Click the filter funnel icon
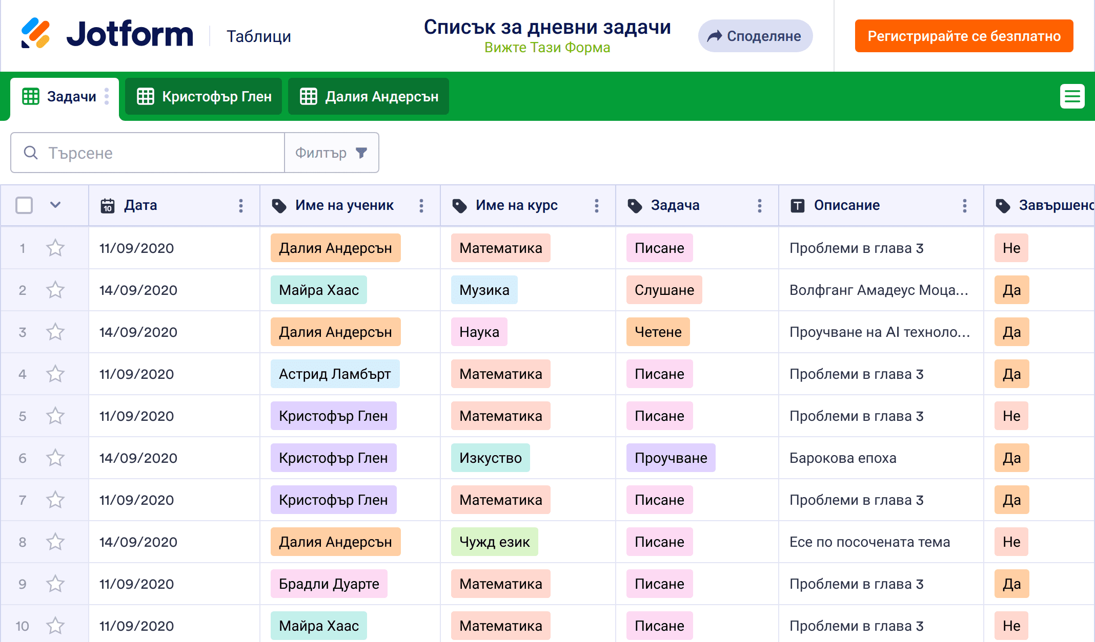The height and width of the screenshot is (642, 1095). pyautogui.click(x=361, y=153)
